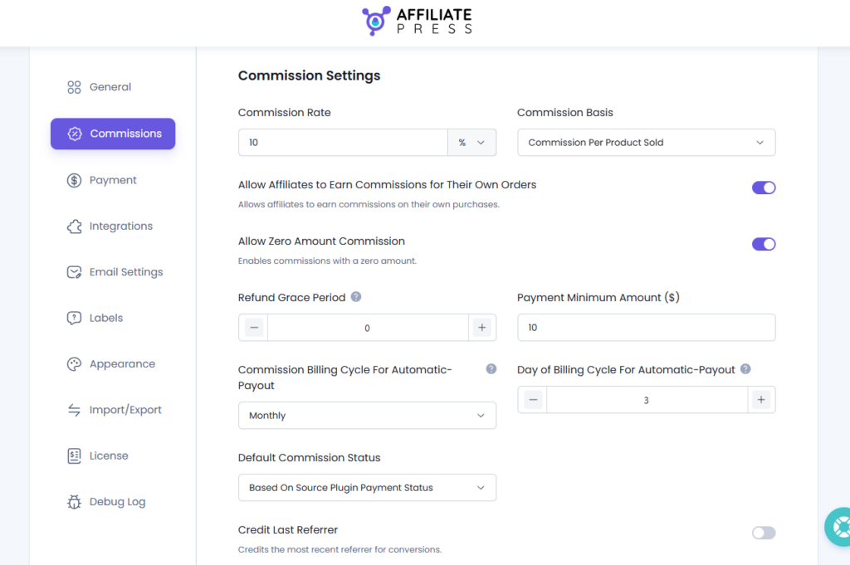This screenshot has height=565, width=850.
Task: Click the Appearance palette icon
Action: point(74,364)
